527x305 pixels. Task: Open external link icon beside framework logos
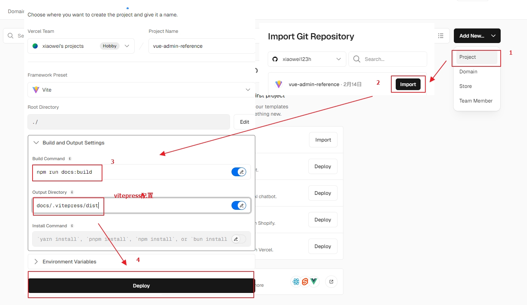pos(331,282)
